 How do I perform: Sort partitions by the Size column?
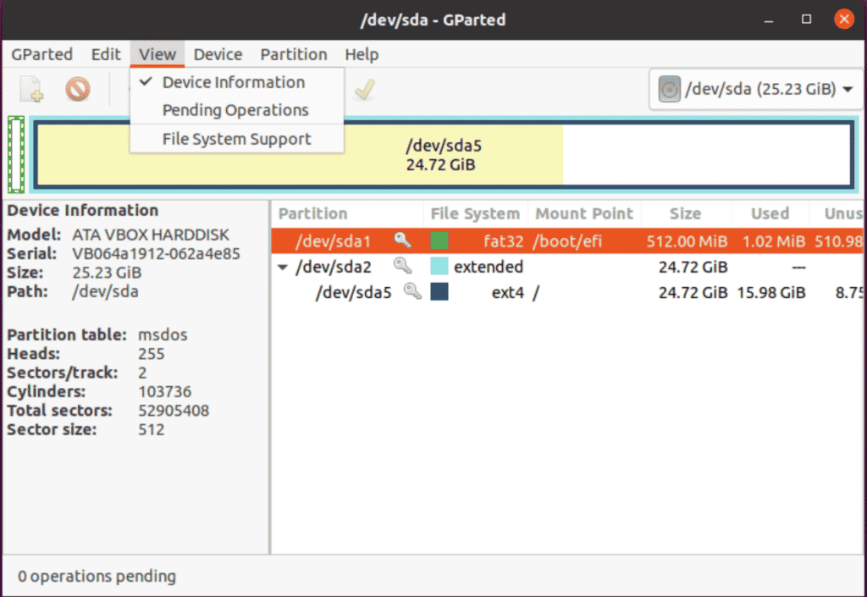pos(686,213)
